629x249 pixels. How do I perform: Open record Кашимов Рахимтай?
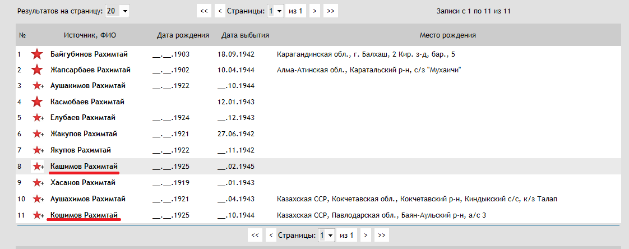[x=84, y=166]
